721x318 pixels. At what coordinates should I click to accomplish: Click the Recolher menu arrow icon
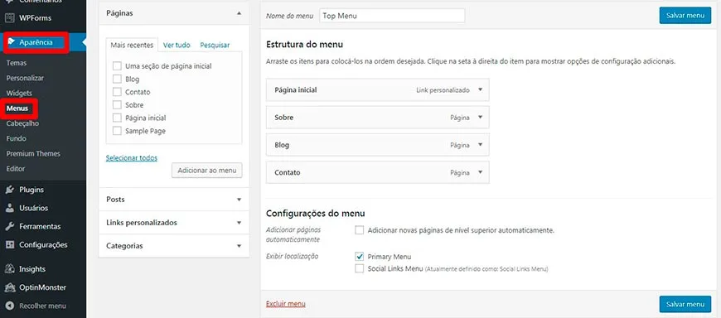pyautogui.click(x=10, y=306)
